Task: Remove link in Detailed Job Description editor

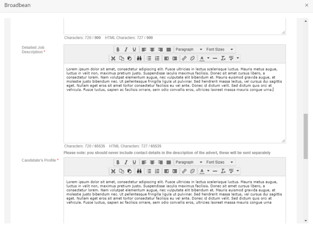Action: click(192, 58)
